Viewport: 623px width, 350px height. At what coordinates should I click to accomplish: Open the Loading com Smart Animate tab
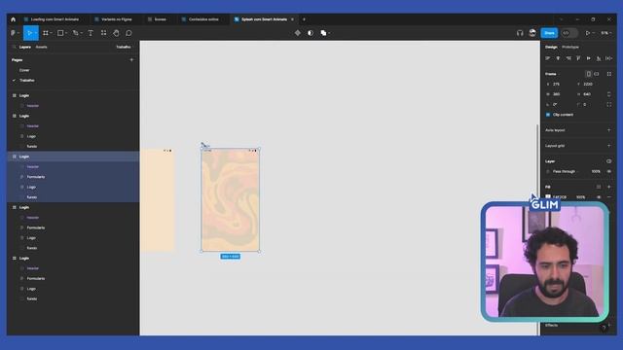pos(55,19)
